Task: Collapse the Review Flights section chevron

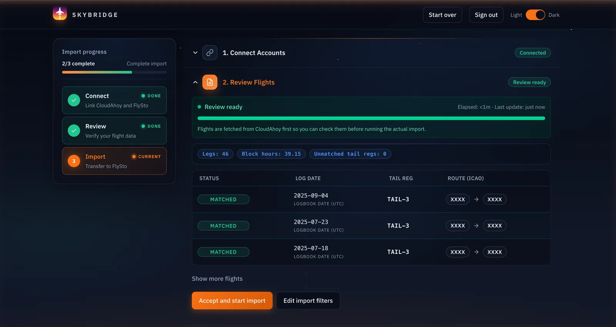Action: tap(195, 82)
